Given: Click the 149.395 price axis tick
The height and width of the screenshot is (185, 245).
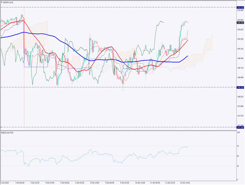Looking at the screenshot, I should point(240,39).
